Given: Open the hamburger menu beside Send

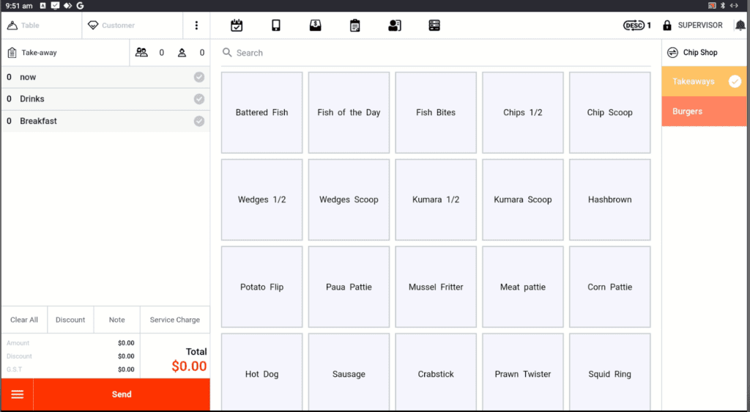Looking at the screenshot, I should click(x=18, y=394).
